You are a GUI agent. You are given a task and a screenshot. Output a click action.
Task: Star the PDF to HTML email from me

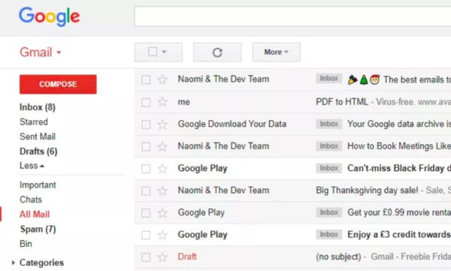162,102
